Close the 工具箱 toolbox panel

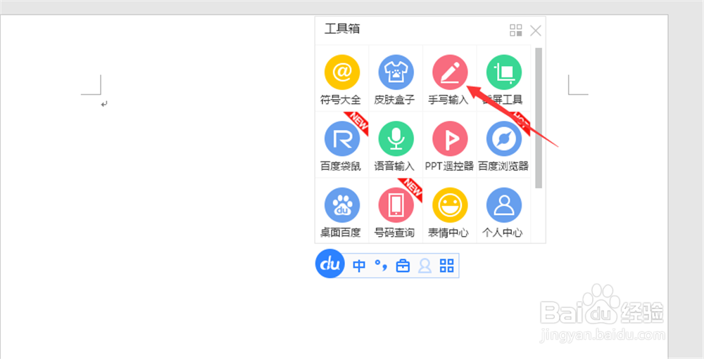point(536,30)
